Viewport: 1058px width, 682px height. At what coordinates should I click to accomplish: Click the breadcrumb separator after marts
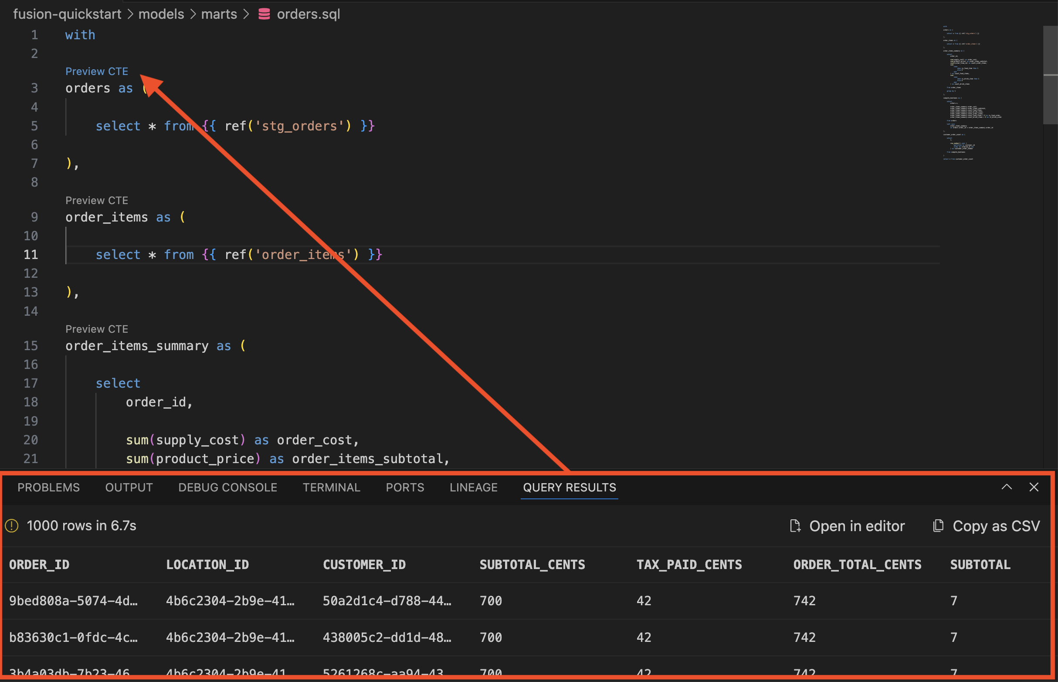(247, 14)
